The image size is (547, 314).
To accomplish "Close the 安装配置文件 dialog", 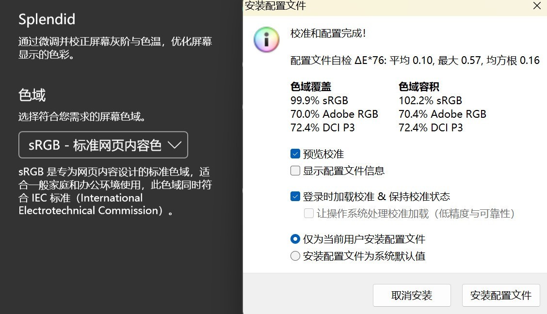I will coord(537,6).
